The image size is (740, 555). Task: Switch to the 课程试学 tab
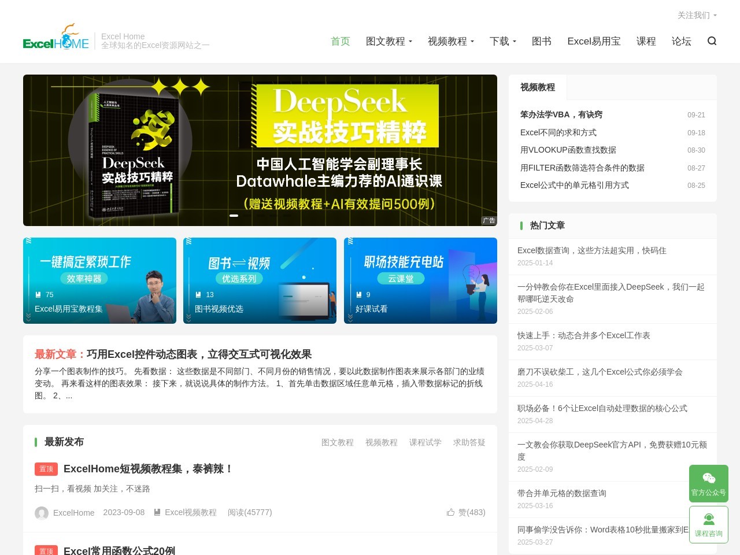425,442
